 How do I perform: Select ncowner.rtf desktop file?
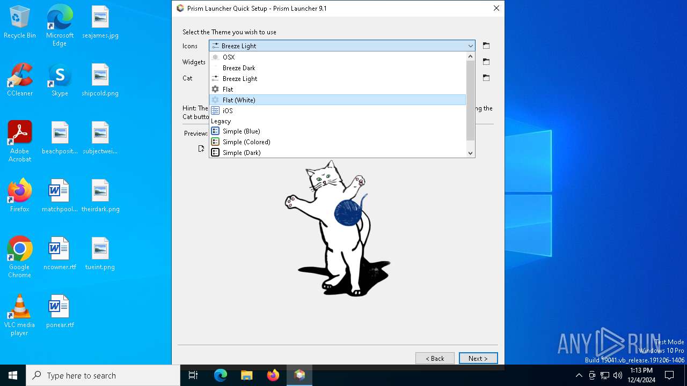60,254
